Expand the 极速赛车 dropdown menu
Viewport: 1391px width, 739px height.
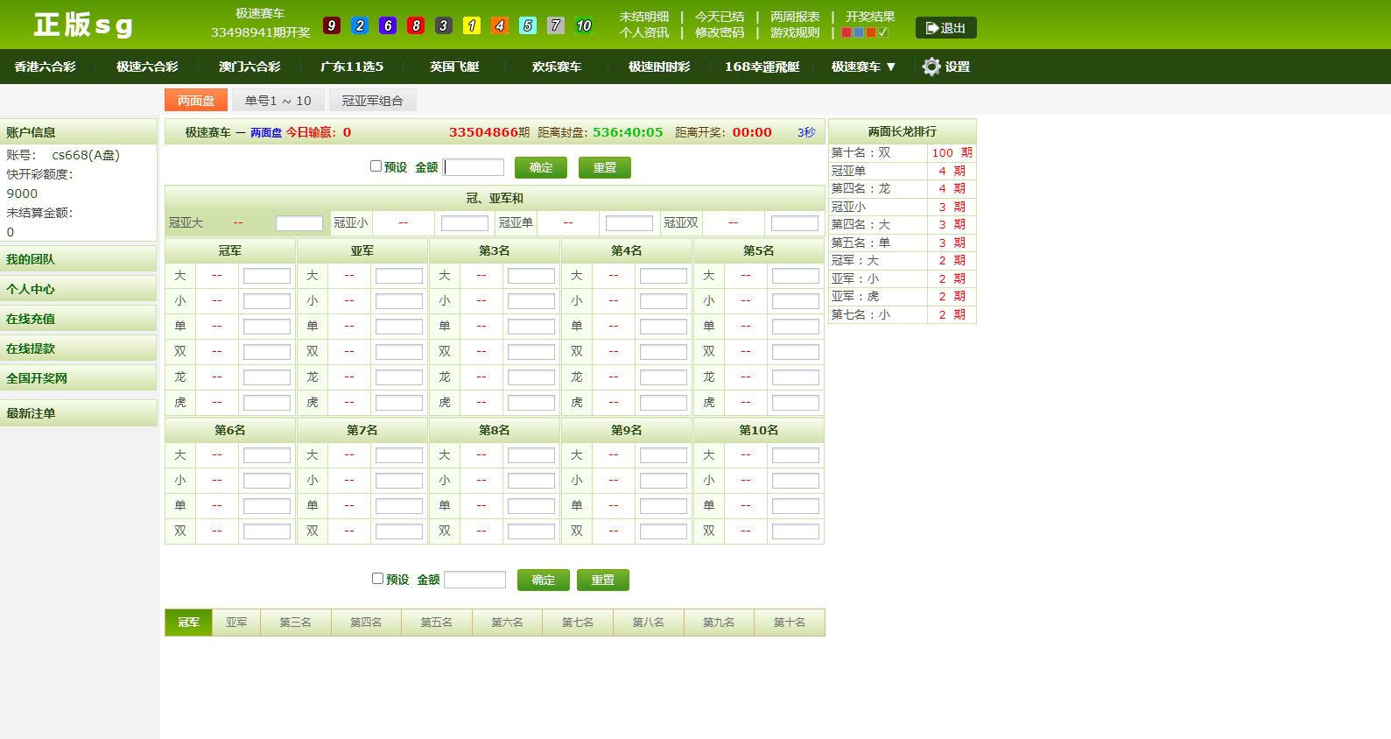pos(863,67)
